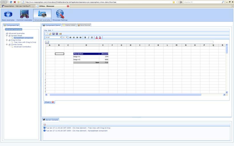Open the Basic examples section
This screenshot has width=234, height=146.
(8, 15)
